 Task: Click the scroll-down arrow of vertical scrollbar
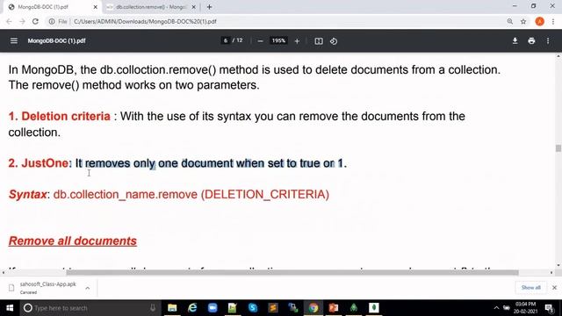(558, 265)
